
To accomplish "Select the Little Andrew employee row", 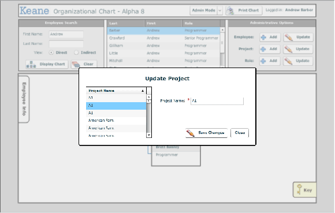I will click(x=163, y=53).
